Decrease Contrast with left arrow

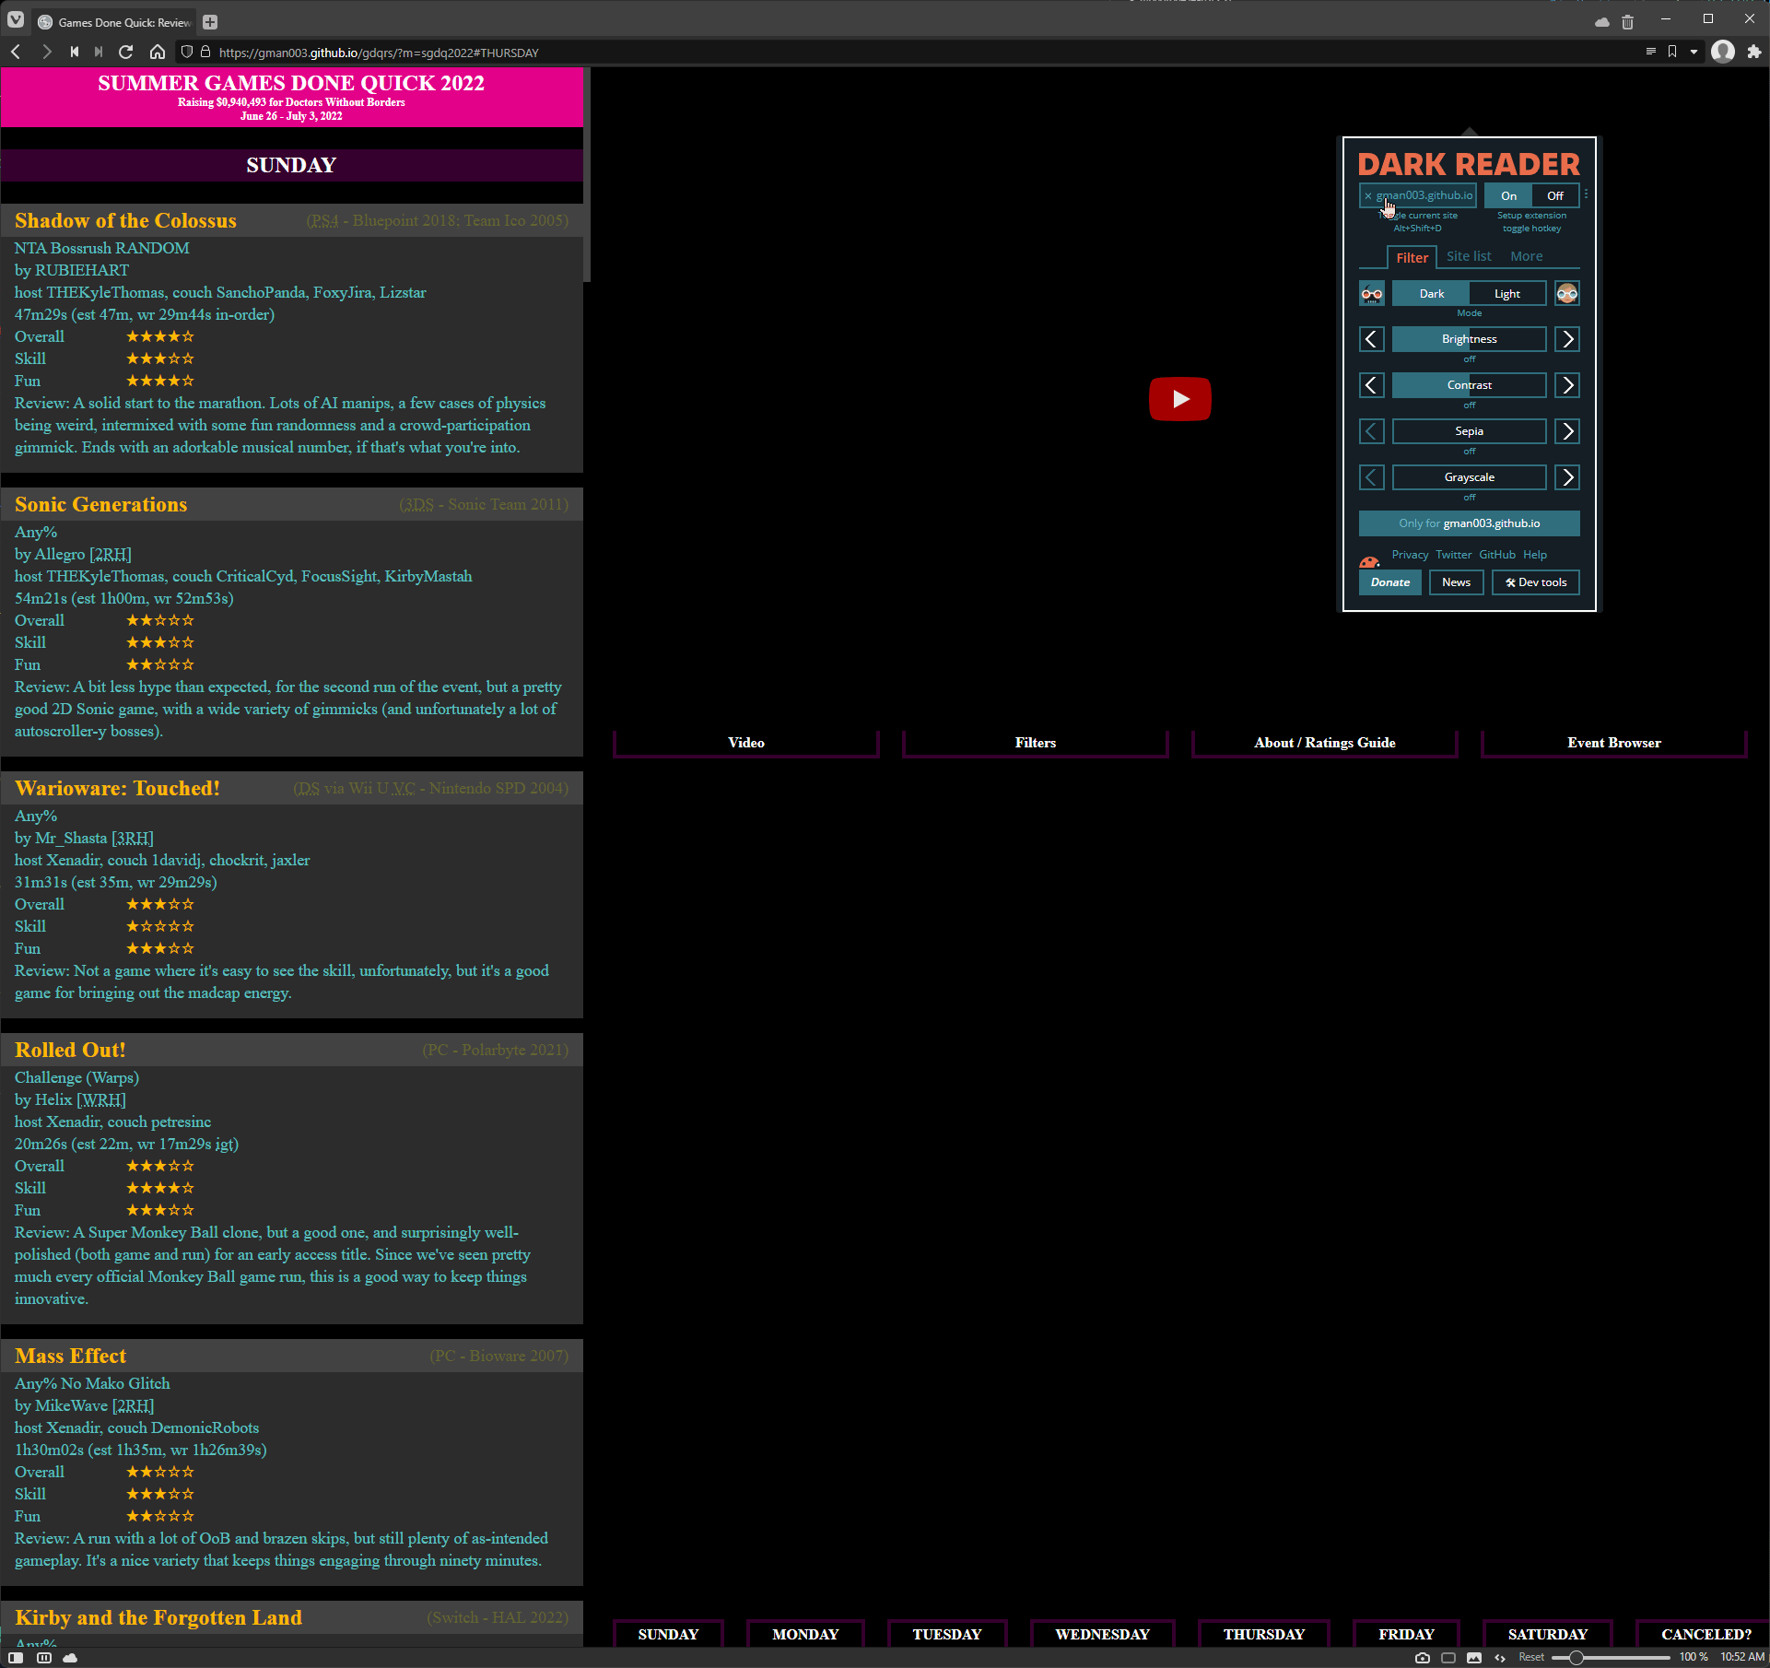point(1372,385)
